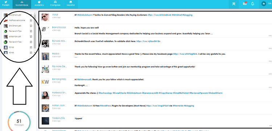Screen dimensions: 272x131
Task: Open the BranchSocial logo avatar
Action: [x=45, y=30]
